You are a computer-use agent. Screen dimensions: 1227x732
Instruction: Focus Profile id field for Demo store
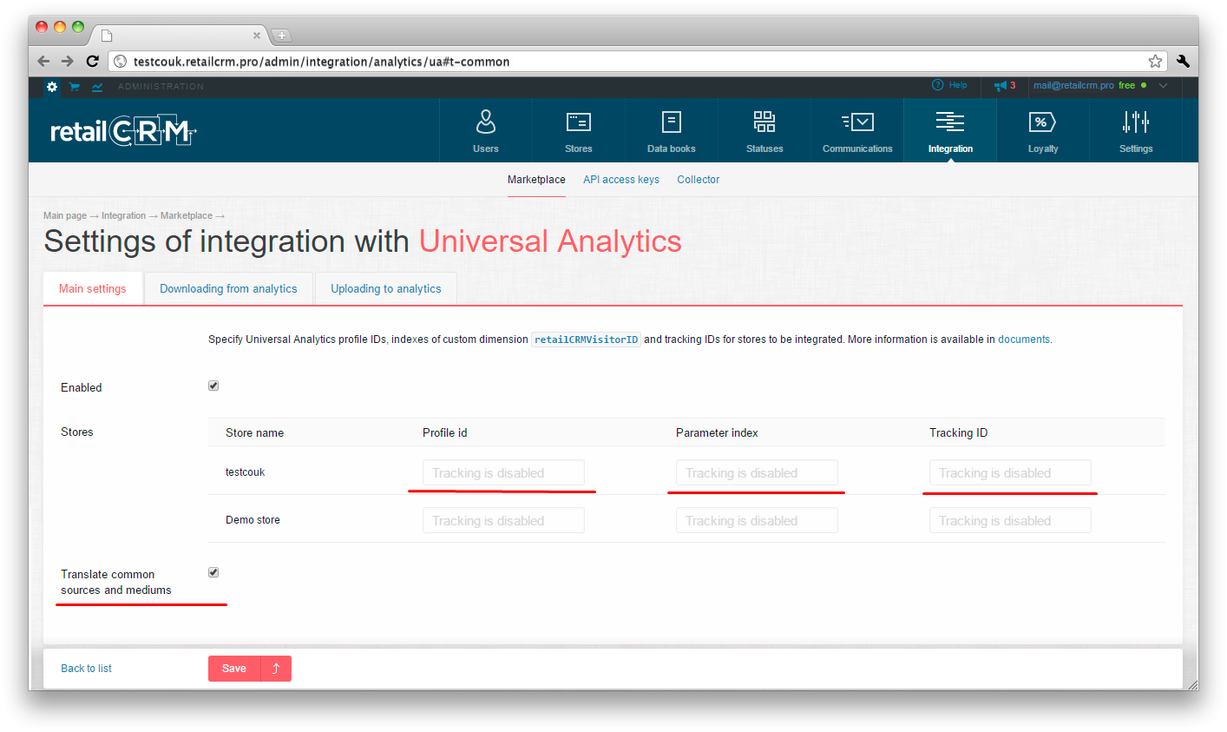click(503, 520)
